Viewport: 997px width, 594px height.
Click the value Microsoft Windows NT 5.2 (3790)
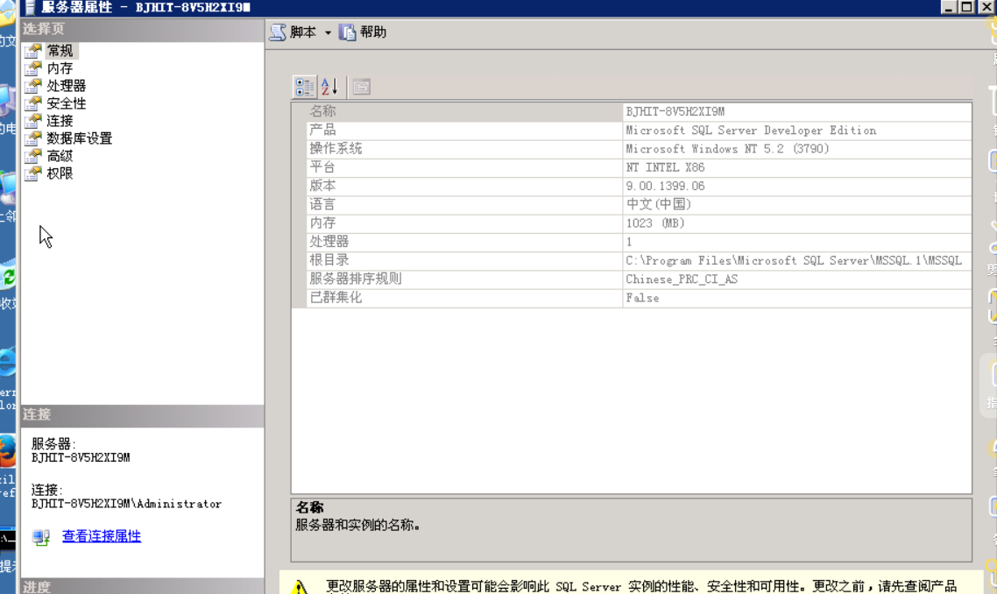(x=727, y=149)
